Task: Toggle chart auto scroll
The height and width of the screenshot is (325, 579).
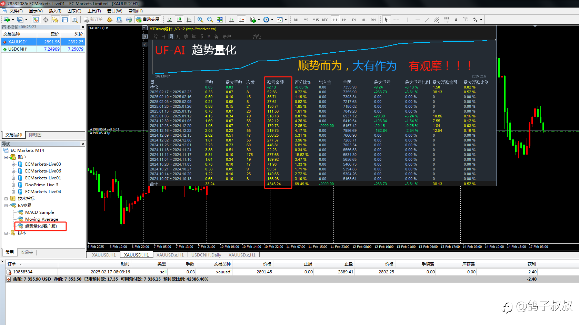Action: 232,20
